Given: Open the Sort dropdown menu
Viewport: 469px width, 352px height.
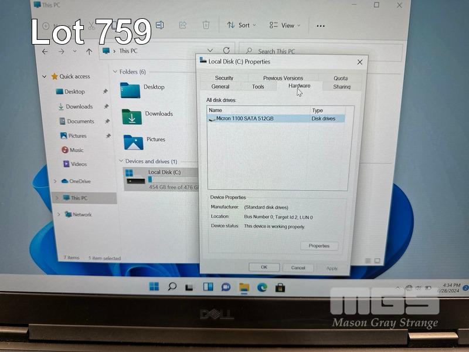Looking at the screenshot, I should (x=239, y=25).
